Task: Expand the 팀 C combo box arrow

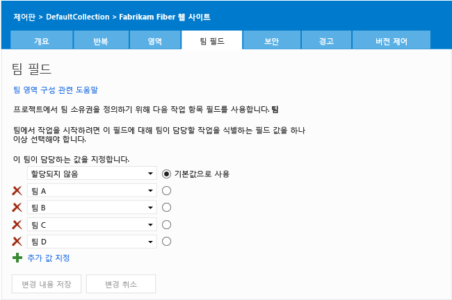Action: 150,224
